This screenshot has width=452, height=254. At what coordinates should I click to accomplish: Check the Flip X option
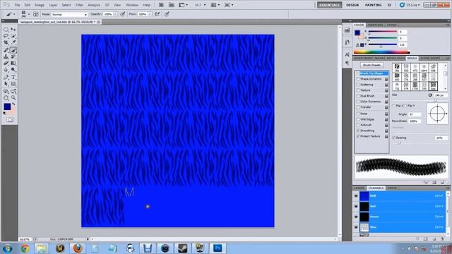394,106
